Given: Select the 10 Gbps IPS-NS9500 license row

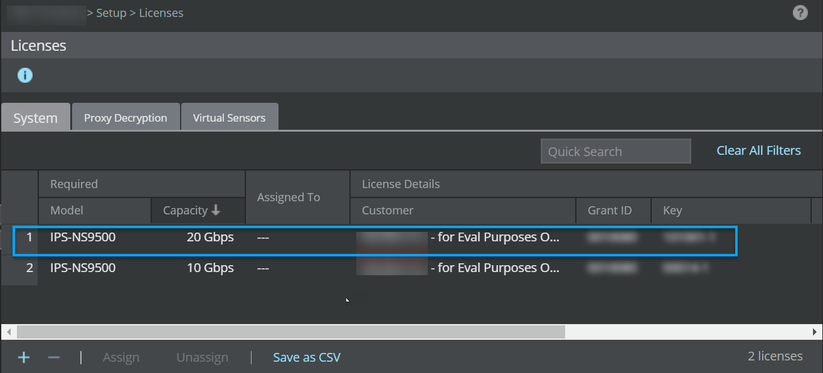Looking at the screenshot, I should 374,268.
